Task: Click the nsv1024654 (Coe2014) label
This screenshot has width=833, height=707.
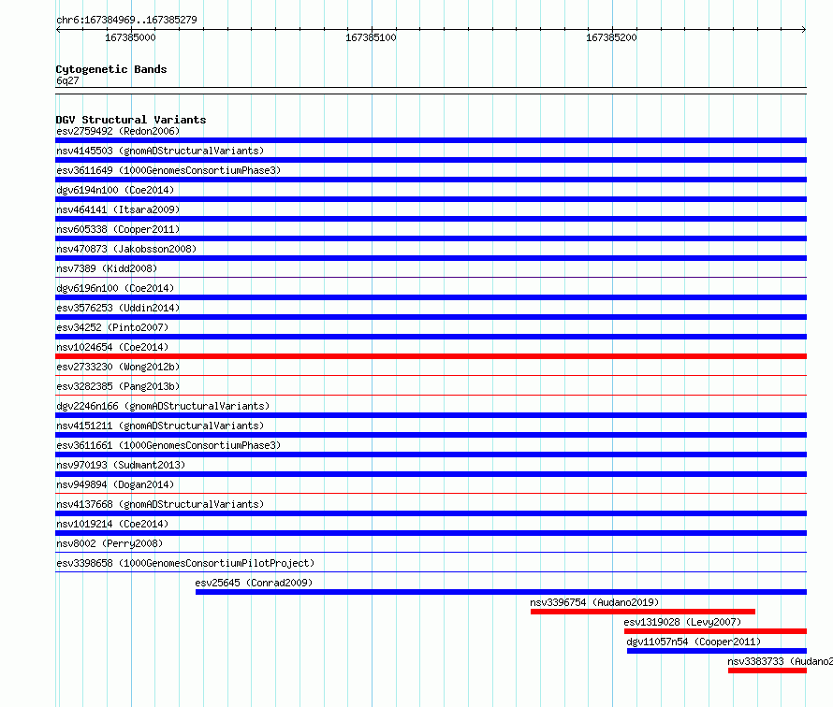Action: [x=112, y=347]
